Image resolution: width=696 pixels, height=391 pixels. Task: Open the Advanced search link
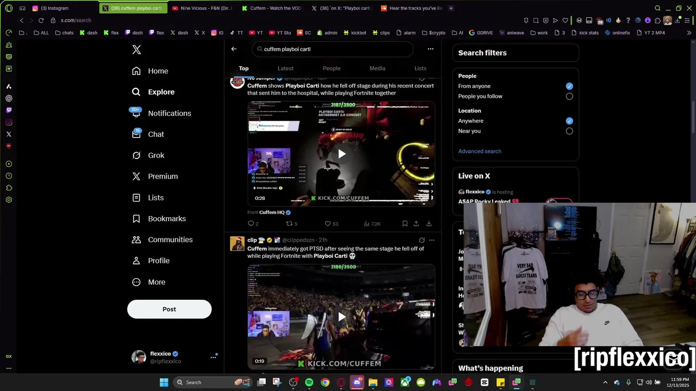[x=480, y=152]
